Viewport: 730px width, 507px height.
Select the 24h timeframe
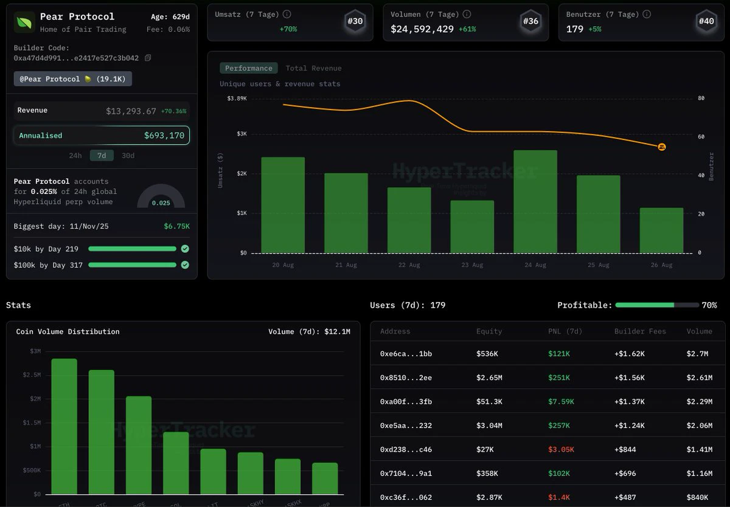(x=75, y=156)
